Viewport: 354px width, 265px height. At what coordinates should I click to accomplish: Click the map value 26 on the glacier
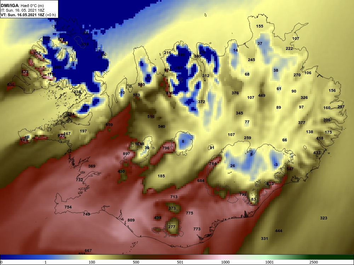[233, 166]
